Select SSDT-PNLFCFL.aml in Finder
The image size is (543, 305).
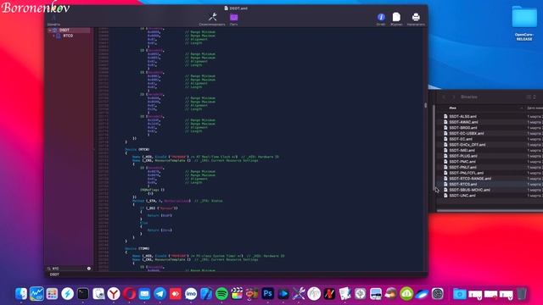[x=466, y=173]
